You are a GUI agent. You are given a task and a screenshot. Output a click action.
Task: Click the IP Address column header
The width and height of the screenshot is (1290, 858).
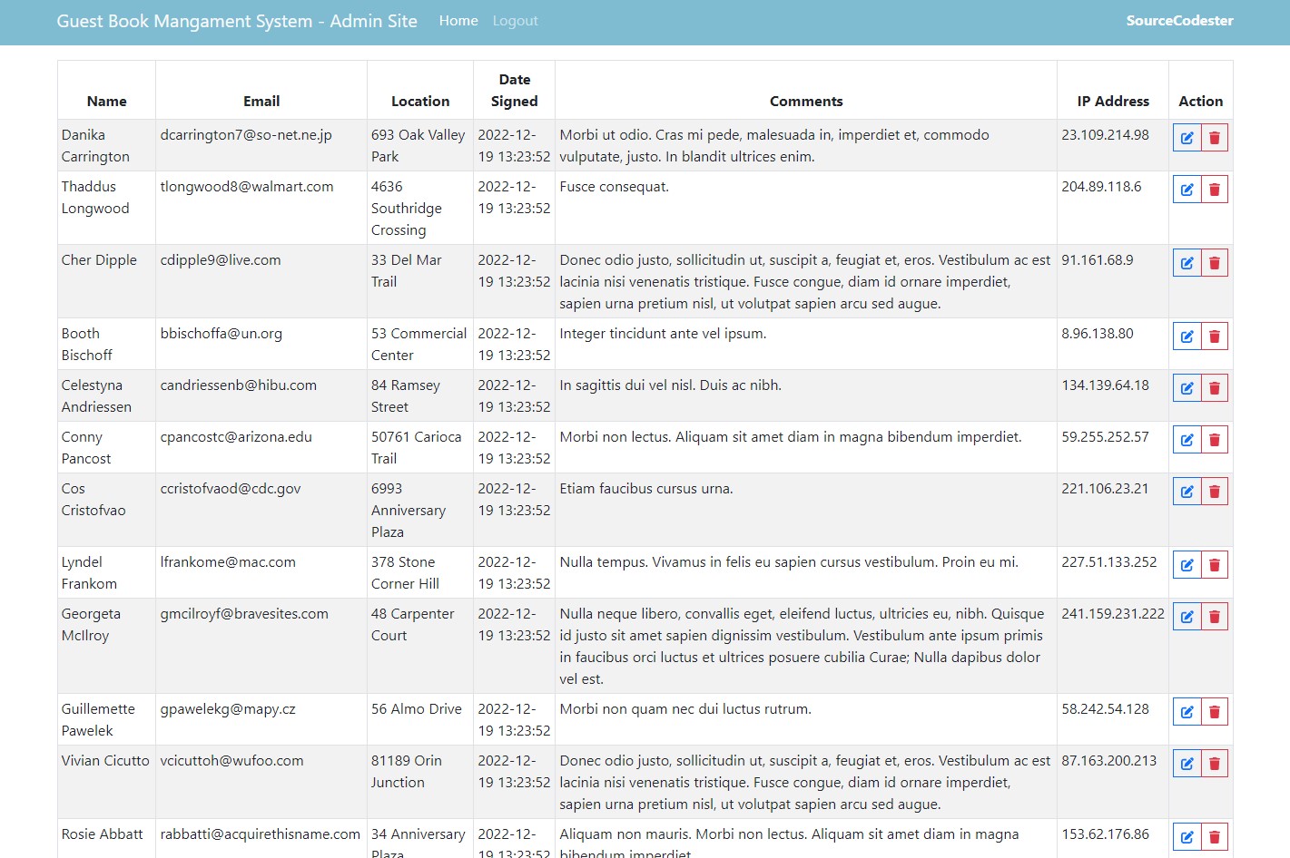coord(1112,101)
